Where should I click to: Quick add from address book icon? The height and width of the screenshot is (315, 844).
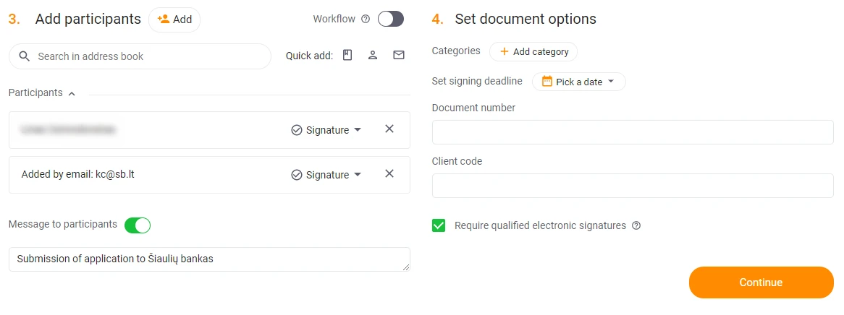click(x=347, y=55)
